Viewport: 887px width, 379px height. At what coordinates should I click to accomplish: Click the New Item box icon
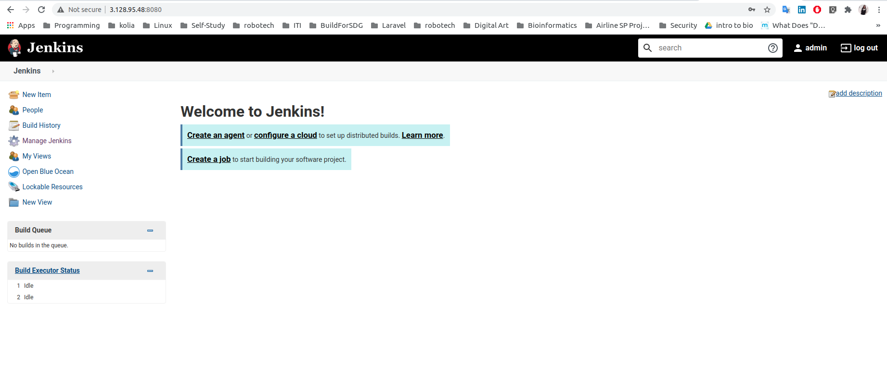[x=14, y=95]
